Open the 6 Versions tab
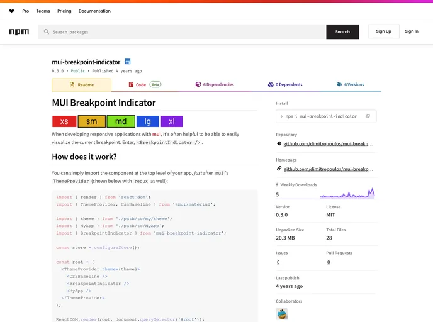433x322 pixels. (x=350, y=84)
